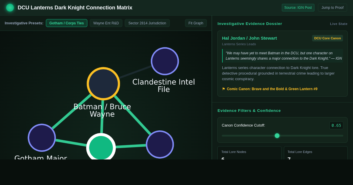Click the Fit Graph button
The width and height of the screenshot is (353, 185).
pos(196,23)
